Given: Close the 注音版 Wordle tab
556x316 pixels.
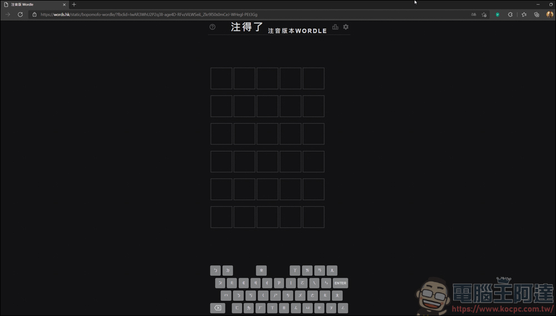Looking at the screenshot, I should click(x=64, y=4).
